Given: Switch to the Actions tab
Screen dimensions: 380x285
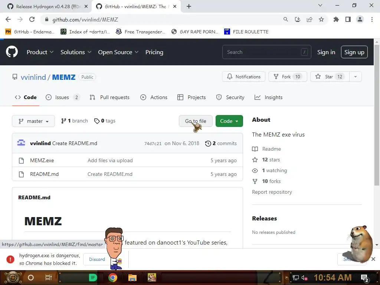Looking at the screenshot, I should click(x=154, y=98).
